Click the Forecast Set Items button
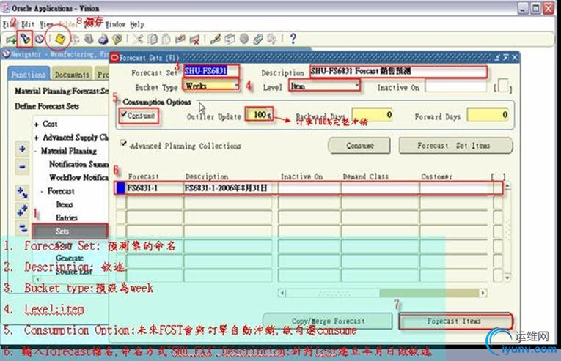This screenshot has height=361, width=561. click(x=455, y=146)
